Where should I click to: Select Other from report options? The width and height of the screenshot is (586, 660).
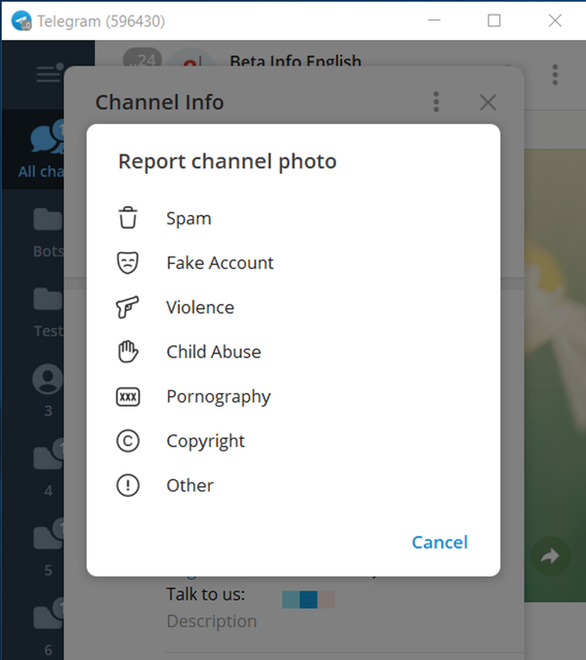coord(189,486)
